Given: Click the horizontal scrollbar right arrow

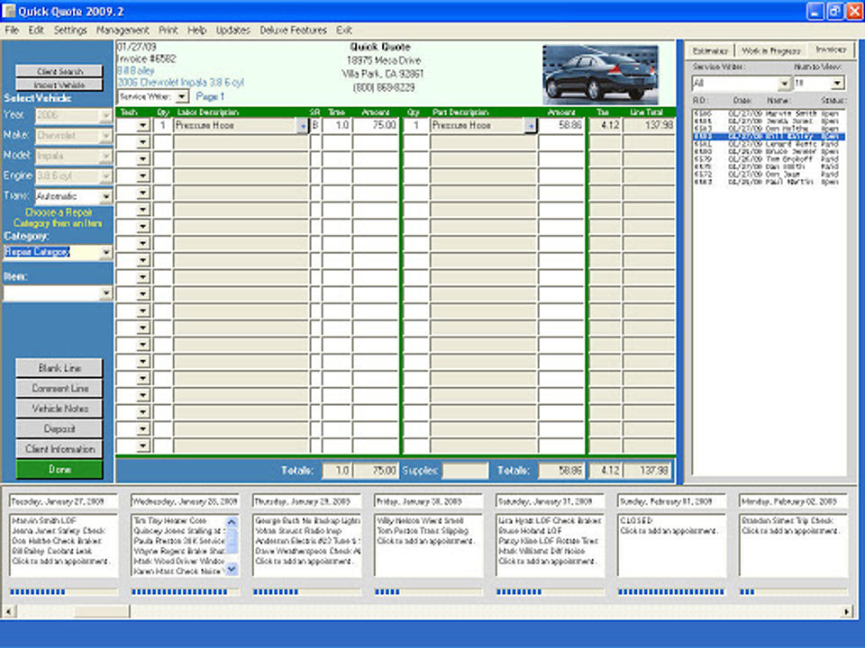Looking at the screenshot, I should (848, 611).
